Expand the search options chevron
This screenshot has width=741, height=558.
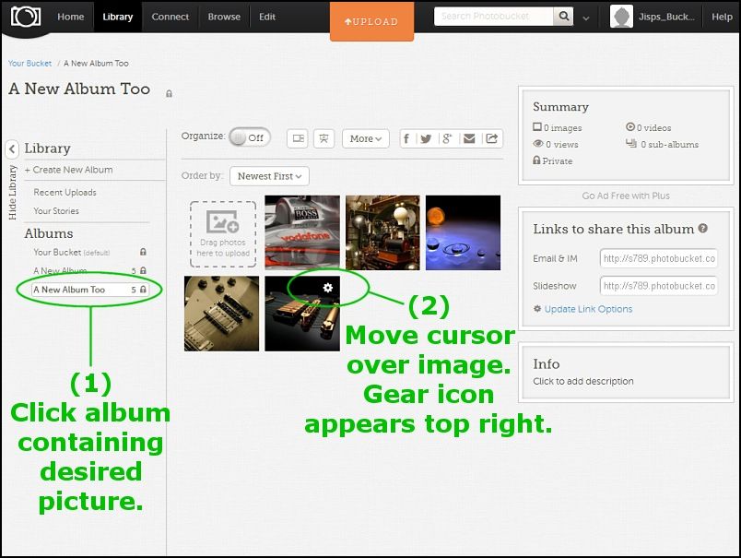click(x=588, y=18)
